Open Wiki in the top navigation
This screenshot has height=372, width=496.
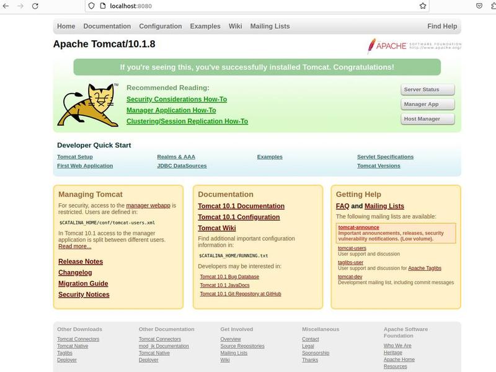[x=236, y=26]
